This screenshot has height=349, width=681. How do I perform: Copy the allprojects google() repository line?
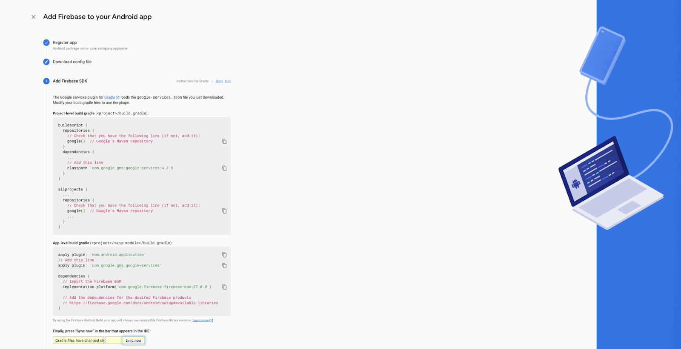[224, 211]
